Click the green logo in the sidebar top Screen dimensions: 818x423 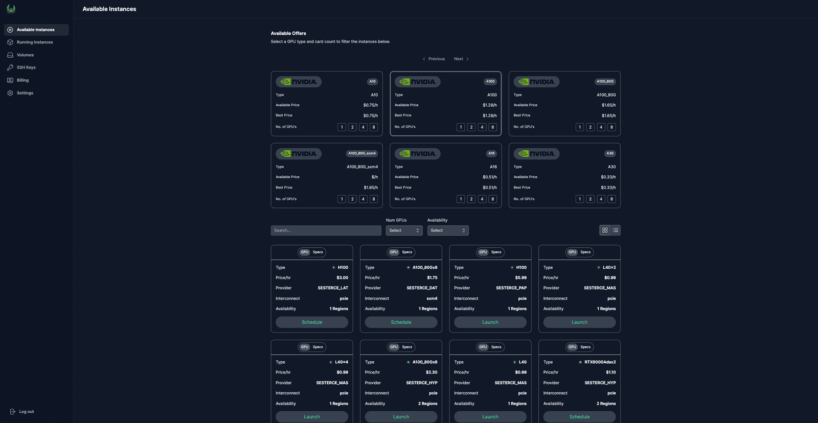click(11, 9)
